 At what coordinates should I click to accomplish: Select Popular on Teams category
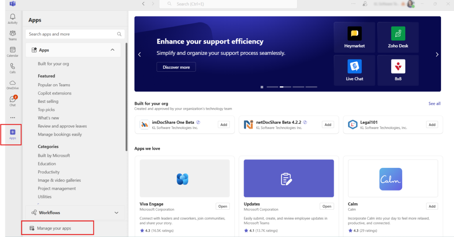(x=54, y=85)
